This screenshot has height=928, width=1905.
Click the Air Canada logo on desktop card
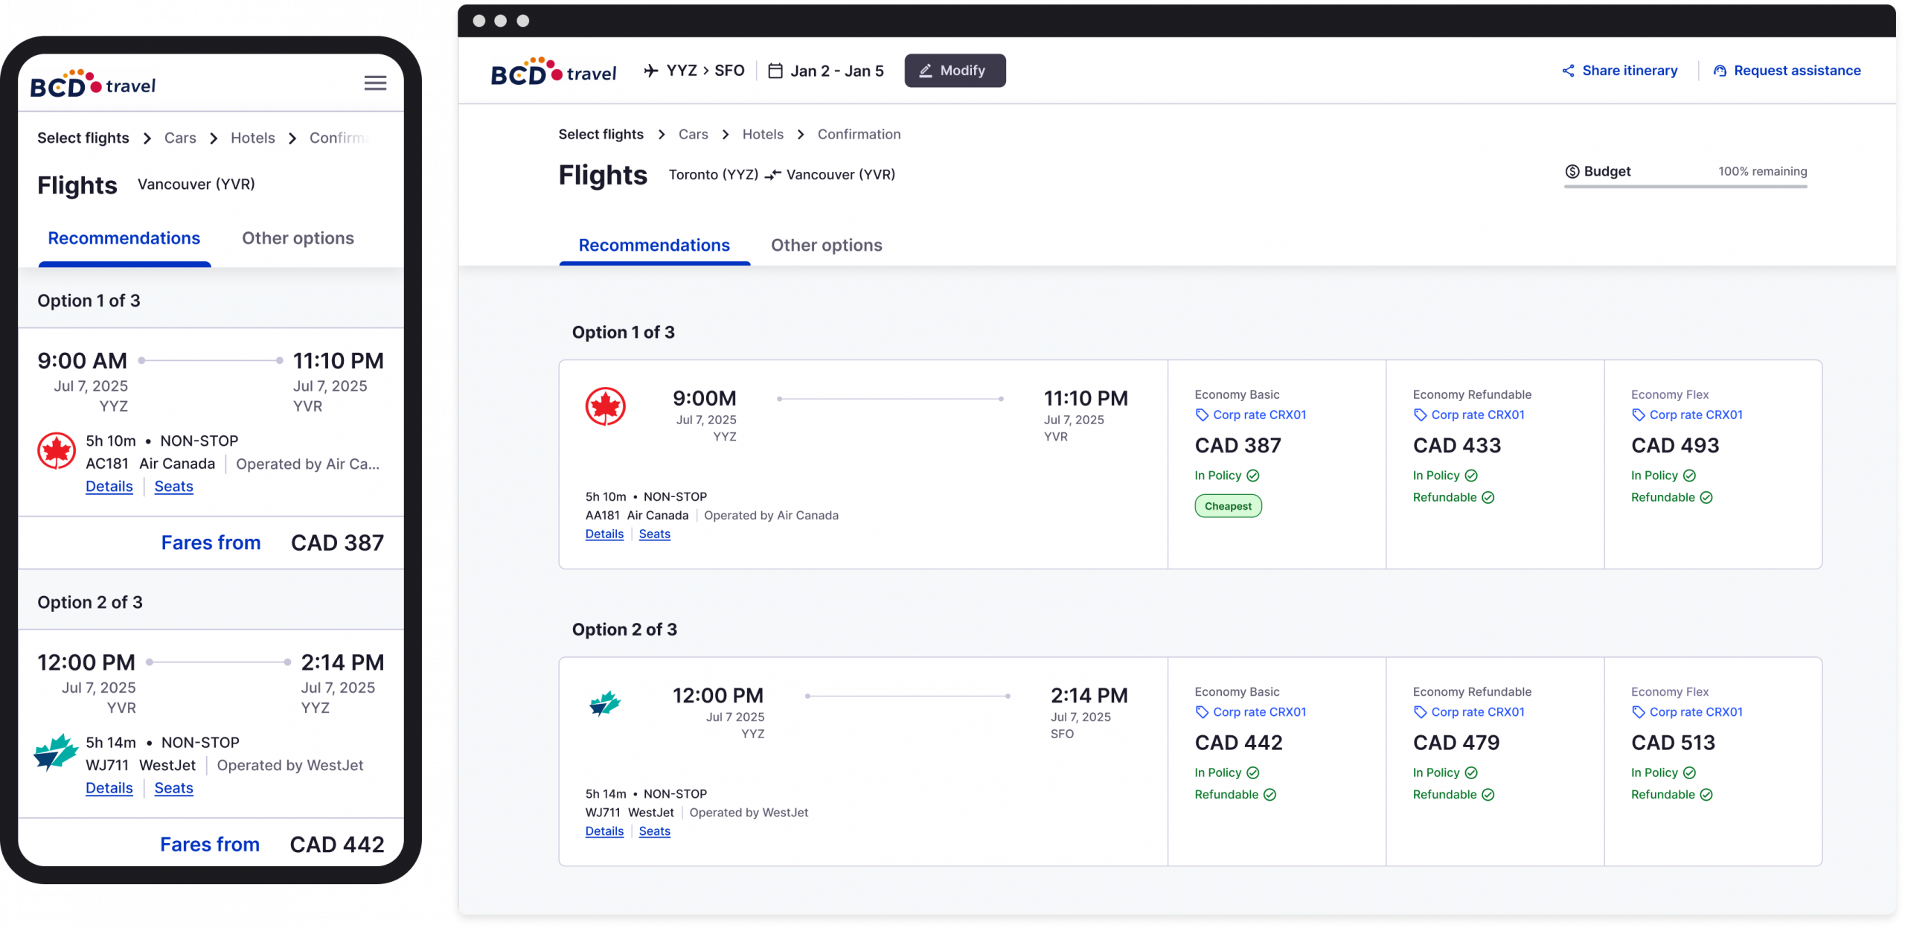[605, 406]
